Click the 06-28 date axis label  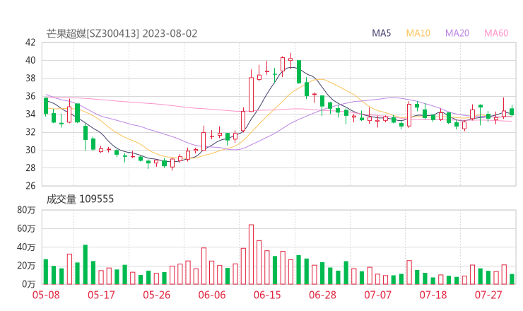[322, 295]
